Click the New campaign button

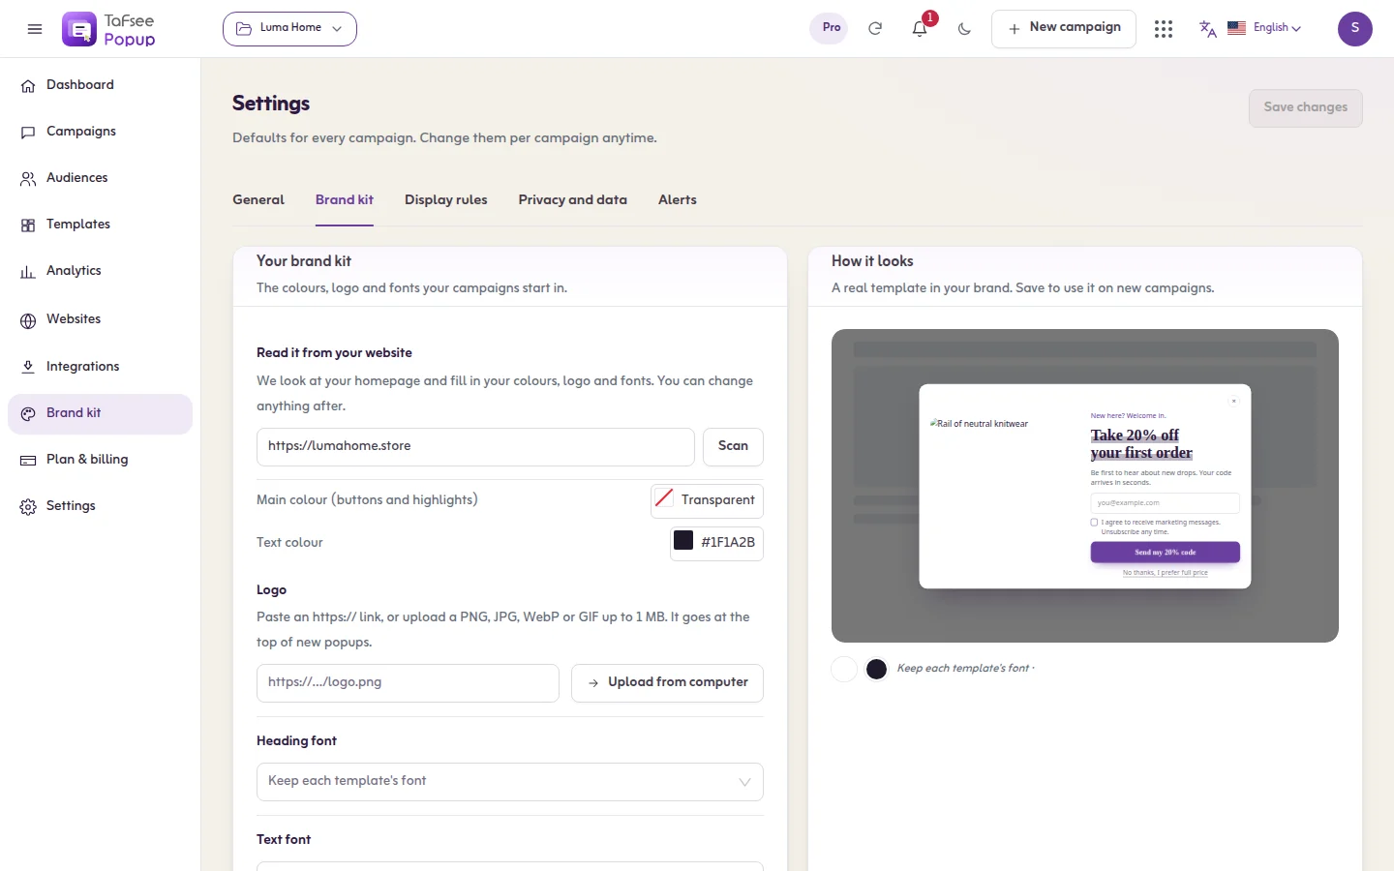1064,29
